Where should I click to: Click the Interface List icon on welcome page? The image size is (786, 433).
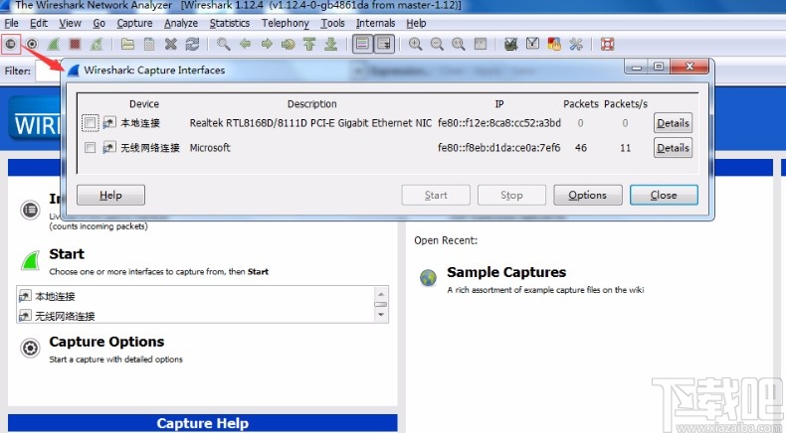(30, 210)
